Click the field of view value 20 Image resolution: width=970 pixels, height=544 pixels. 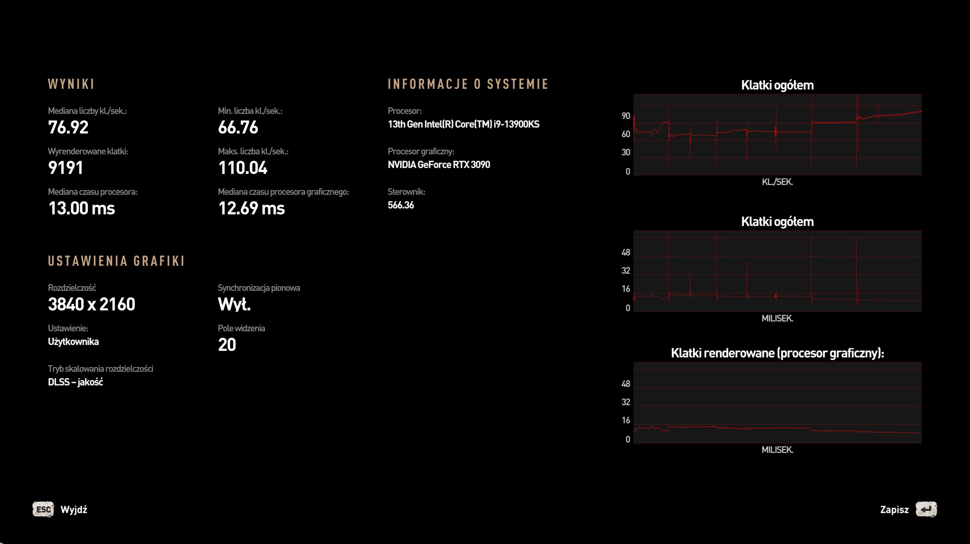click(227, 345)
